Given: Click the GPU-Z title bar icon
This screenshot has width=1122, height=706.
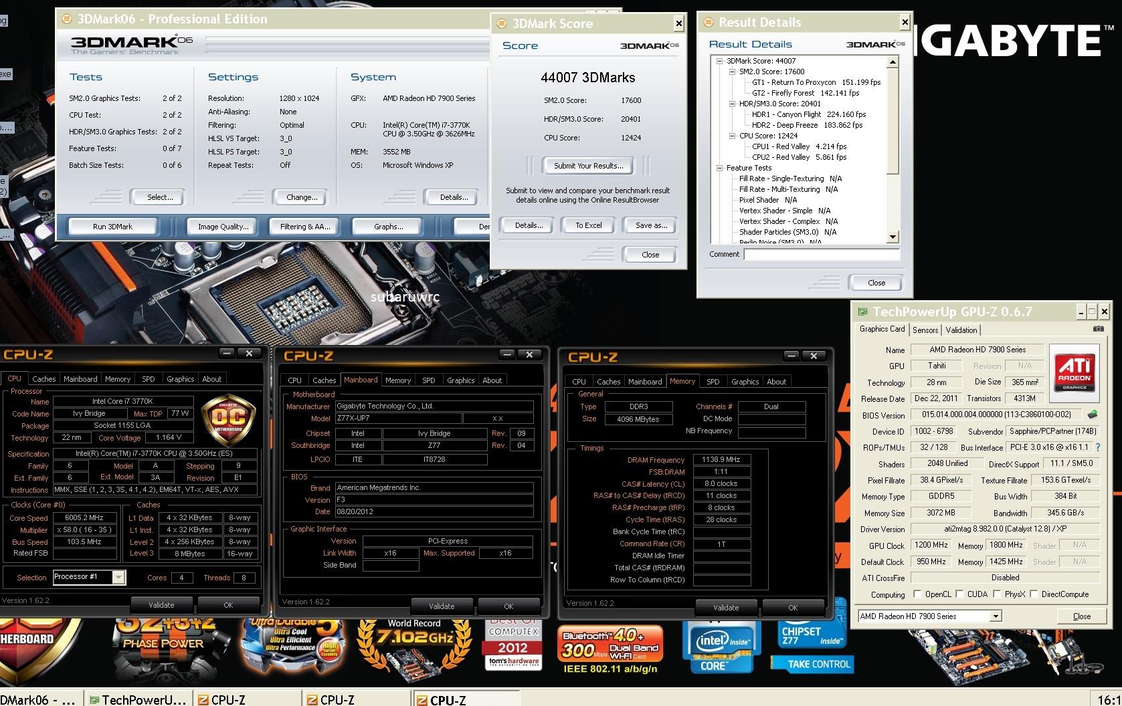Looking at the screenshot, I should click(x=863, y=312).
